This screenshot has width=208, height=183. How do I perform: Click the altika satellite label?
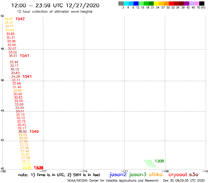[156, 175]
